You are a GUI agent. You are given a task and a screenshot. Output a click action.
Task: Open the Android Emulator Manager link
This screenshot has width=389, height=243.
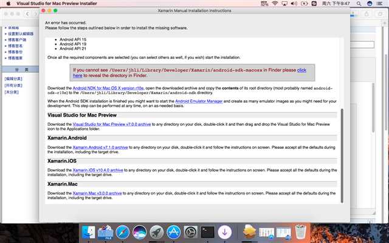coord(199,101)
